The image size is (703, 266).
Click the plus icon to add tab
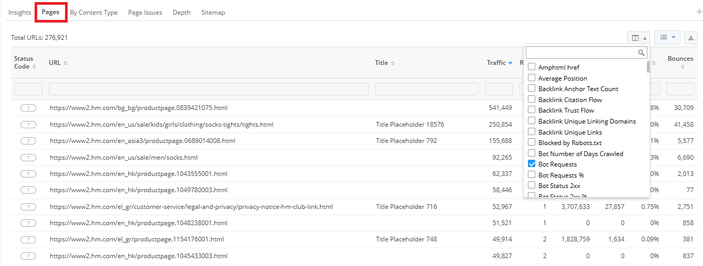pyautogui.click(x=699, y=12)
